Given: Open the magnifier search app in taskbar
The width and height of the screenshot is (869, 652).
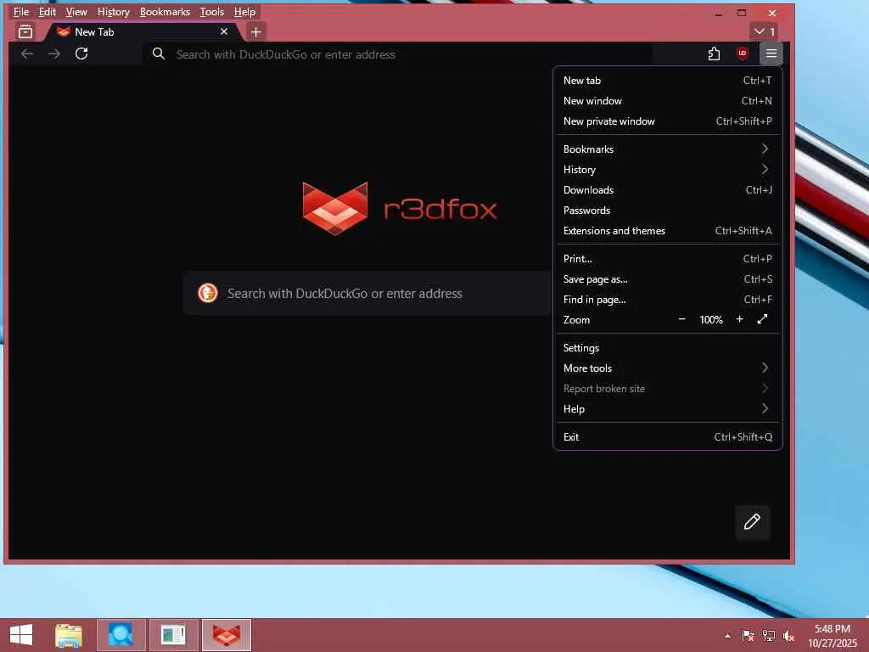Looking at the screenshot, I should point(121,635).
